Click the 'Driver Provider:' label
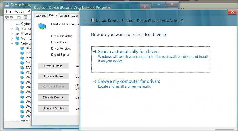 (x=62, y=36)
